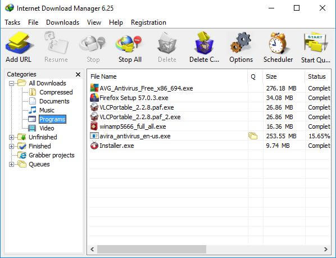The width and height of the screenshot is (336, 258).
Task: Open the Help menu
Action: click(x=116, y=22)
